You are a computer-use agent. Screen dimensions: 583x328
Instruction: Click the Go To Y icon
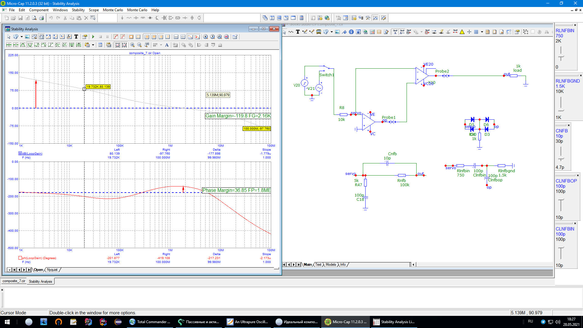(x=213, y=37)
